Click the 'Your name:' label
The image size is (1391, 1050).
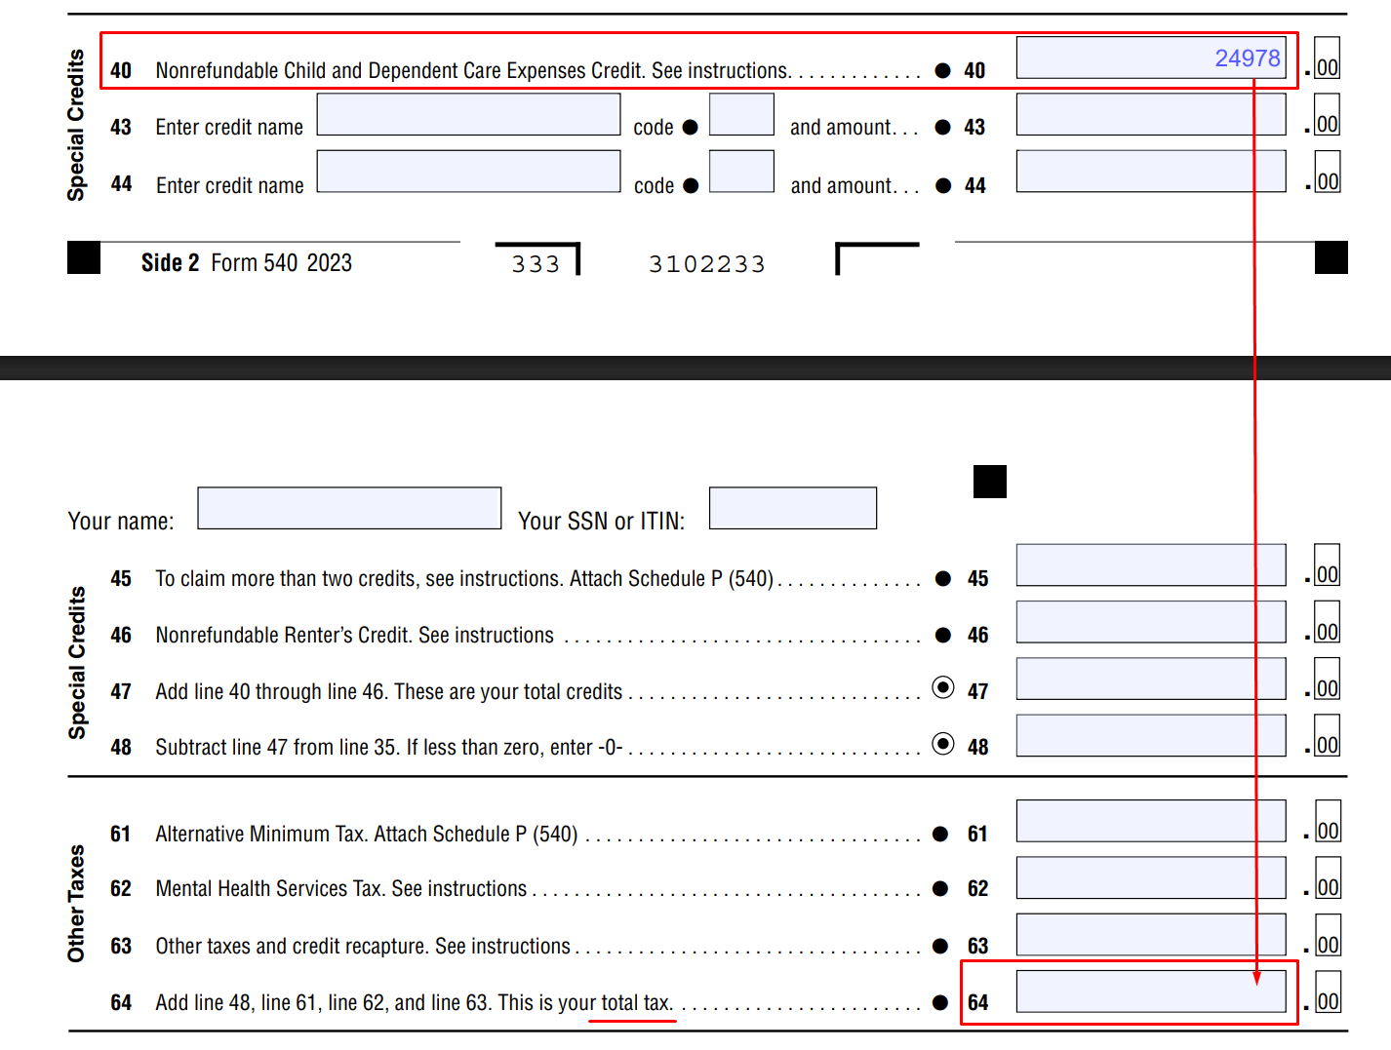pos(121,521)
